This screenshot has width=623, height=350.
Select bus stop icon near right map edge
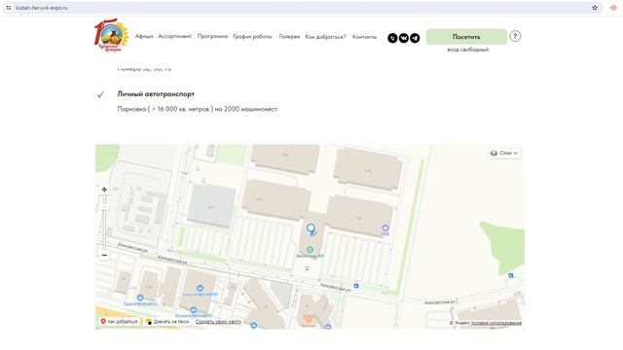pyautogui.click(x=510, y=275)
